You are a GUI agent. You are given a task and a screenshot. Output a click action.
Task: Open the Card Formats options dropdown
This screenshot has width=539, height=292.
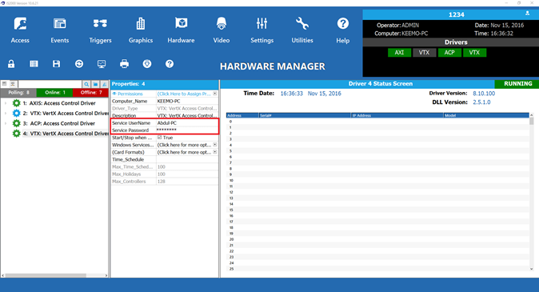click(x=215, y=152)
